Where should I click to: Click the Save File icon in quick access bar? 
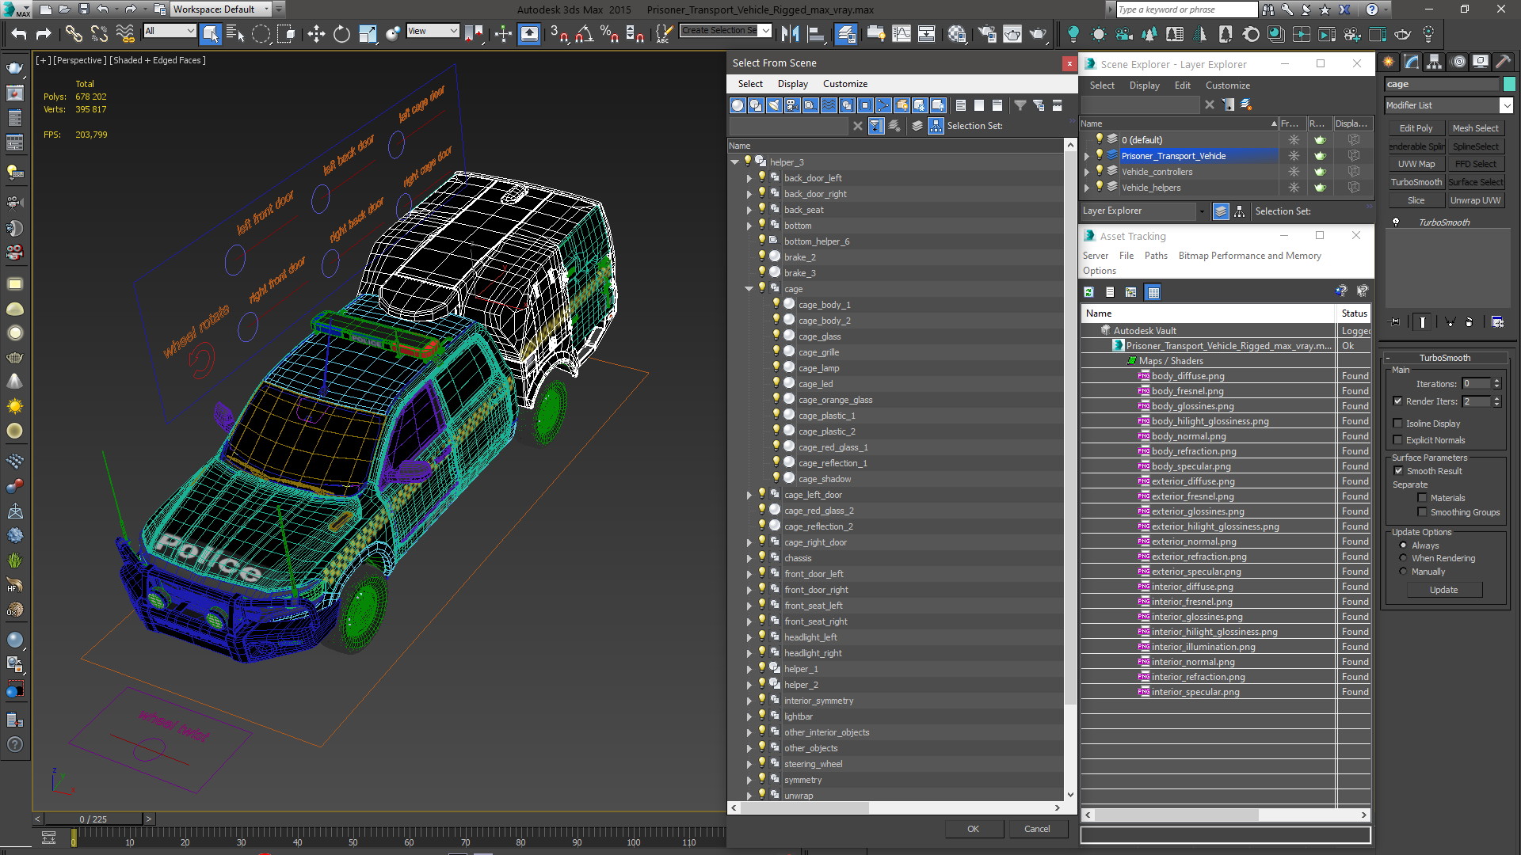point(83,9)
